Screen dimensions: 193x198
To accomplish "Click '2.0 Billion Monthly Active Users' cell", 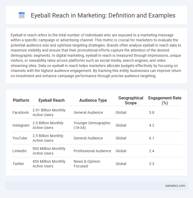I will click(x=48, y=125).
